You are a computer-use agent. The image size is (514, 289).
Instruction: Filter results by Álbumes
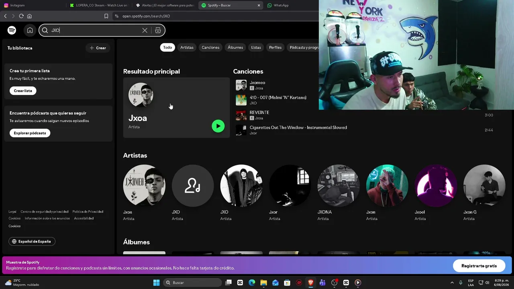coord(235,47)
